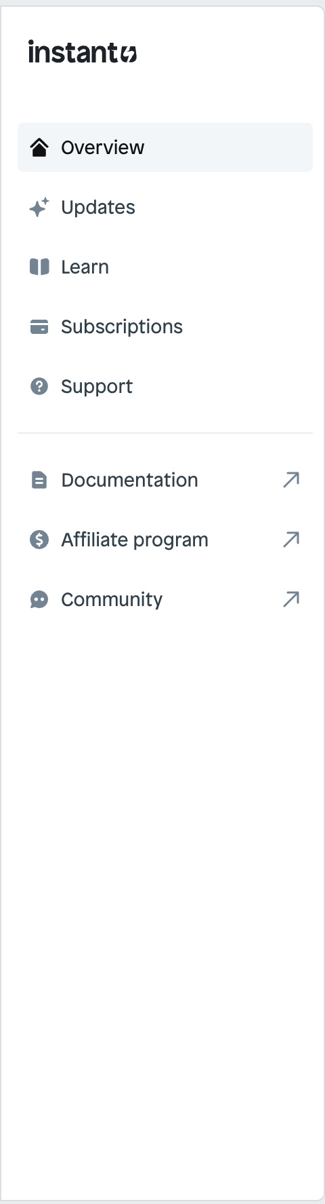325x1204 pixels.
Task: Open the Learn section
Action: pos(165,267)
